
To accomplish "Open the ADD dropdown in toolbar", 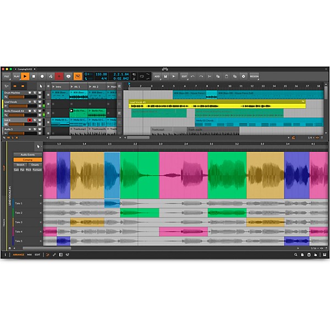I will tap(157, 76).
